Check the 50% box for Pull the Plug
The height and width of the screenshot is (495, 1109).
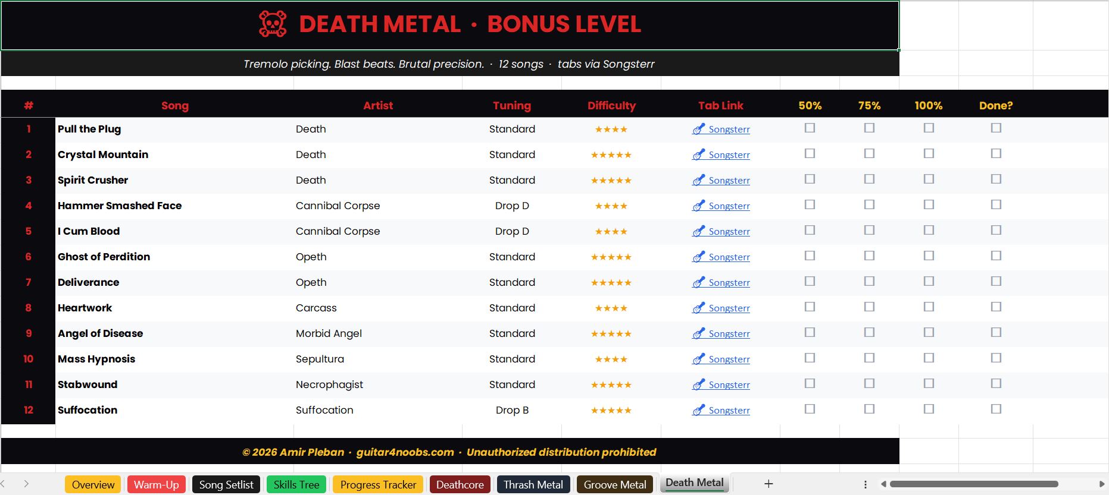point(810,128)
